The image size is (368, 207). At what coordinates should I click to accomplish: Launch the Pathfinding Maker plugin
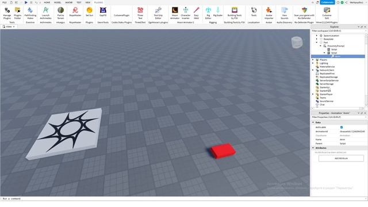(x=30, y=13)
